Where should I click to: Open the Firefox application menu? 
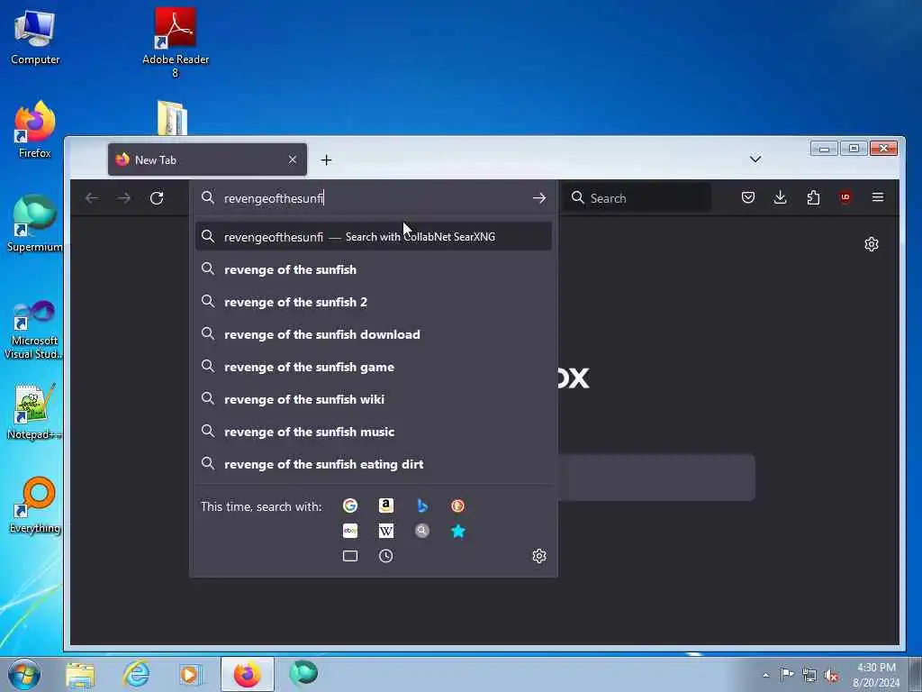[878, 197]
